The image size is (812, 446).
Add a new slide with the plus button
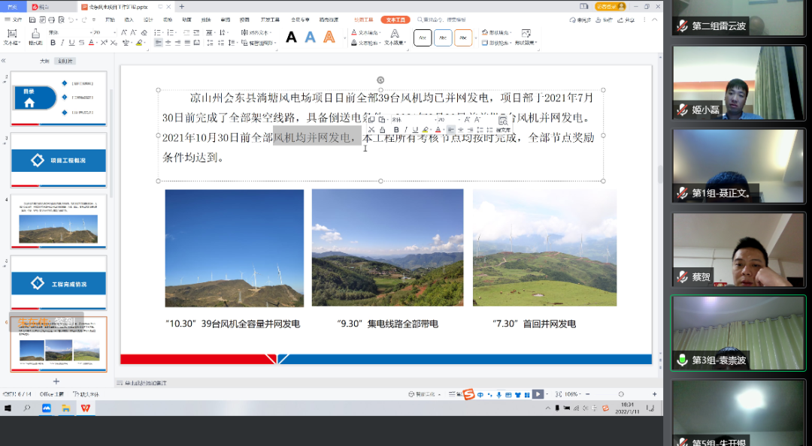tap(56, 381)
